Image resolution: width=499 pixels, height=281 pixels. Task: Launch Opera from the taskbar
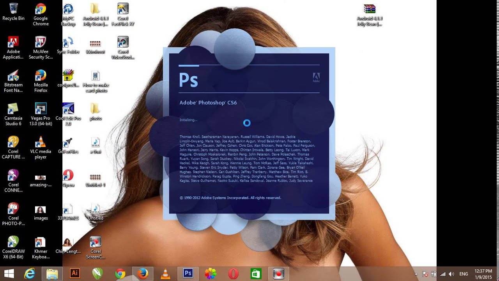tap(233, 274)
